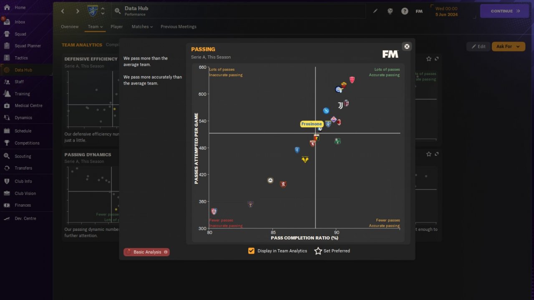The image size is (534, 300).
Task: Open the Club Vision screen
Action: (x=26, y=193)
